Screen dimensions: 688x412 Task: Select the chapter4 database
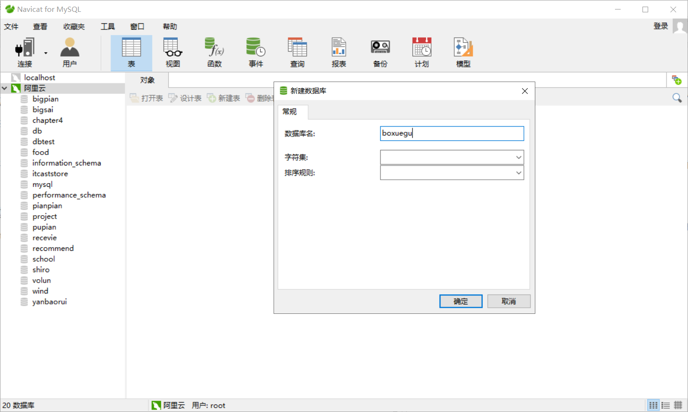coord(47,120)
